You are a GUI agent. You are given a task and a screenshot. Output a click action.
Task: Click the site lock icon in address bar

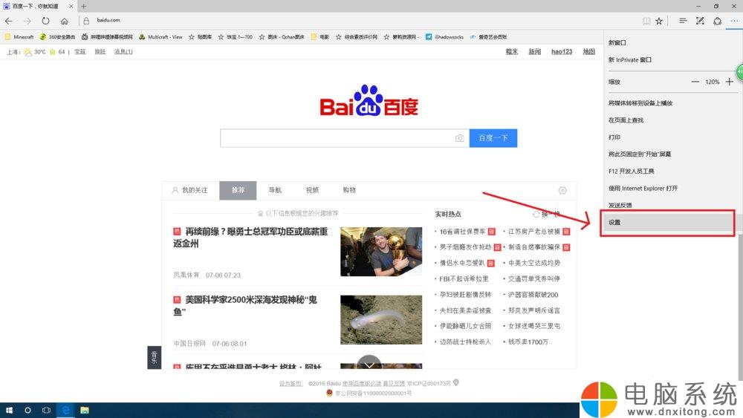(86, 21)
